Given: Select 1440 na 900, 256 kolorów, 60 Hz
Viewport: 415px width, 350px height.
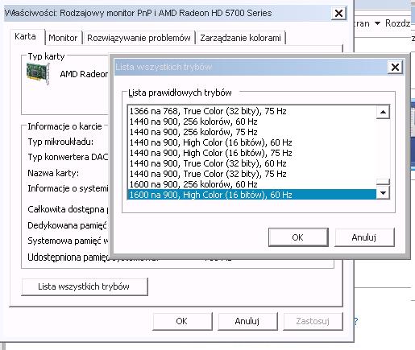Looking at the screenshot, I should (252, 121).
